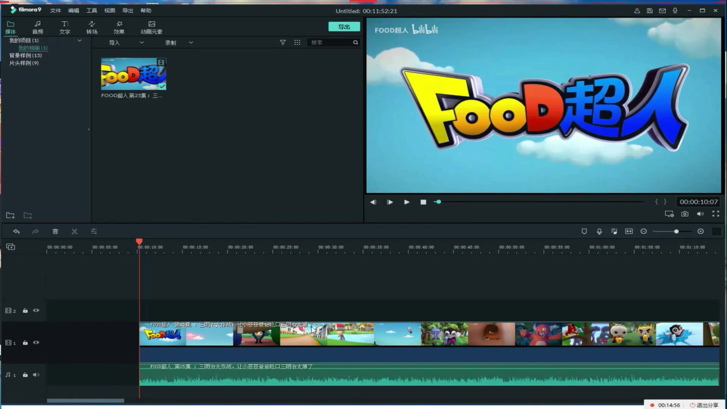
Task: Toggle lock on audio track 1
Action: (25, 375)
